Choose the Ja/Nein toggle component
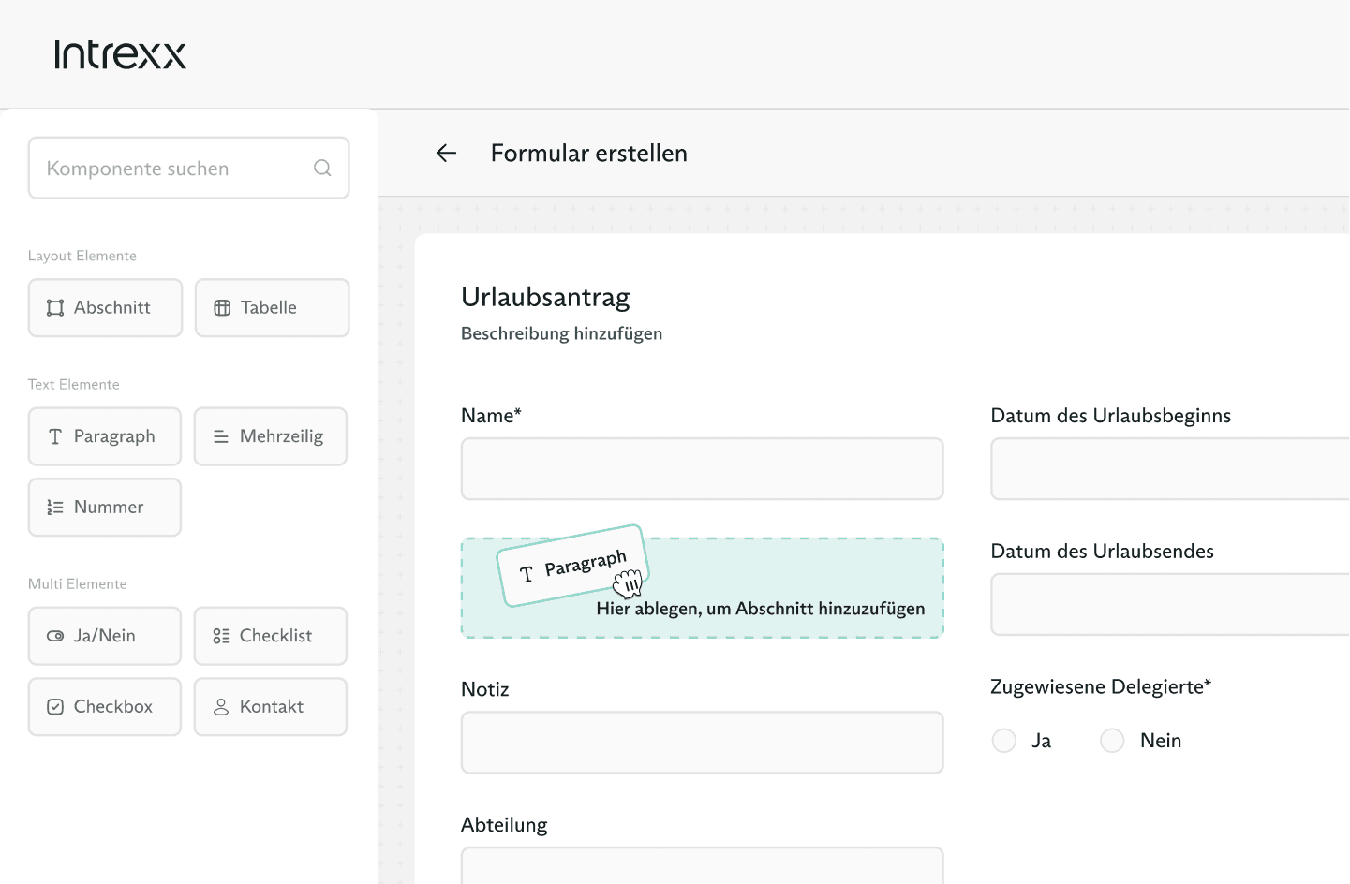Screen dimensions: 1350x884 coord(105,636)
